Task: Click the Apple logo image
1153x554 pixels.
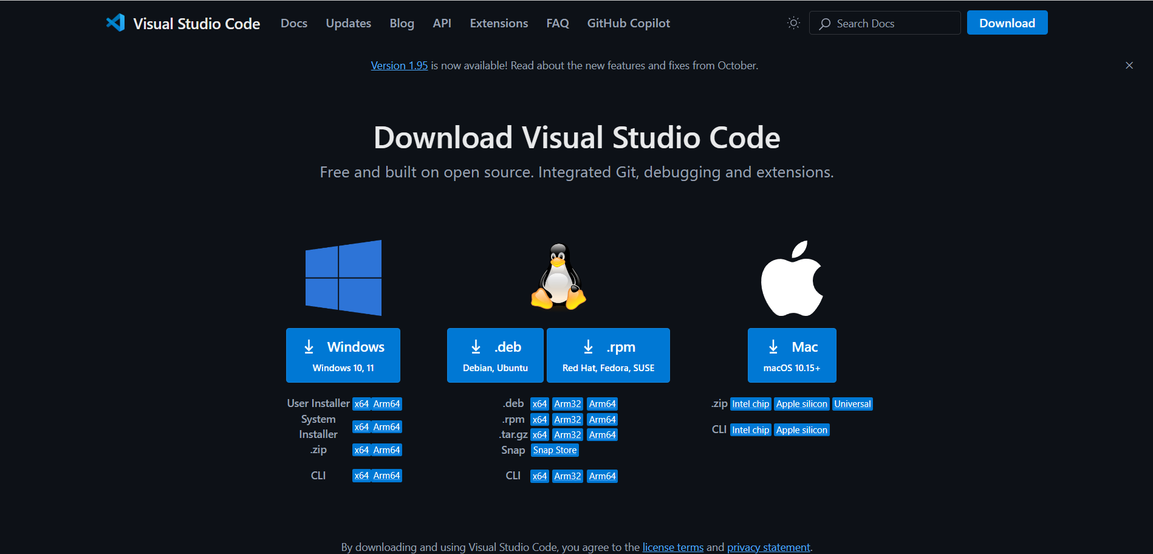Action: [x=792, y=278]
